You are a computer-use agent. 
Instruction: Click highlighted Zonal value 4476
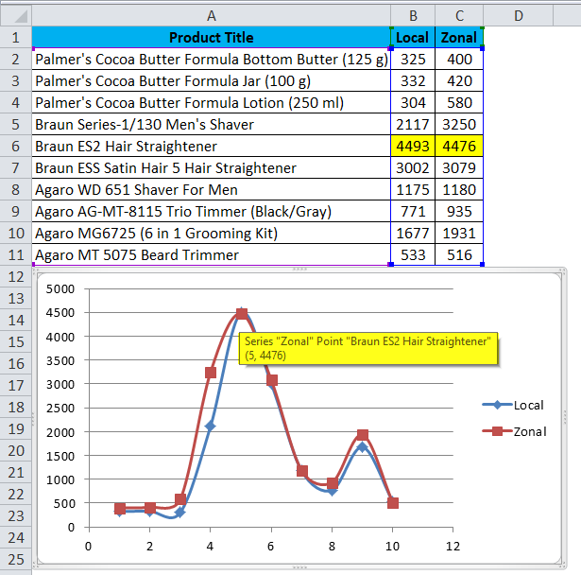click(x=459, y=147)
